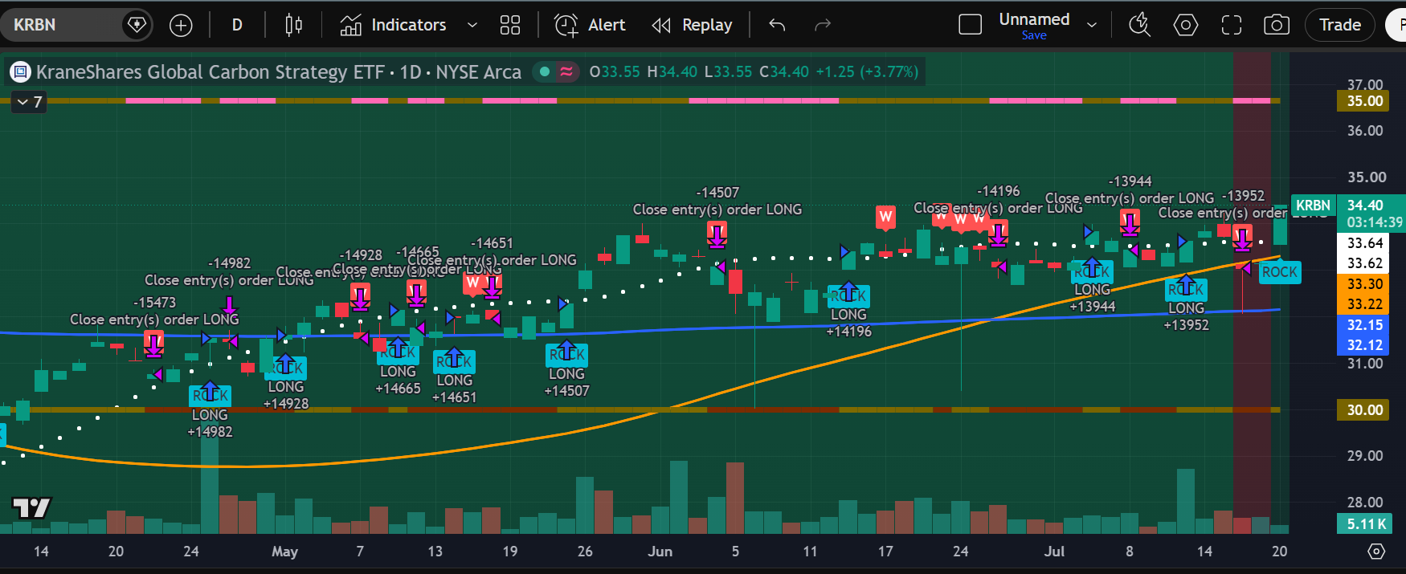Click the diamond icon in symbol box

[x=137, y=25]
